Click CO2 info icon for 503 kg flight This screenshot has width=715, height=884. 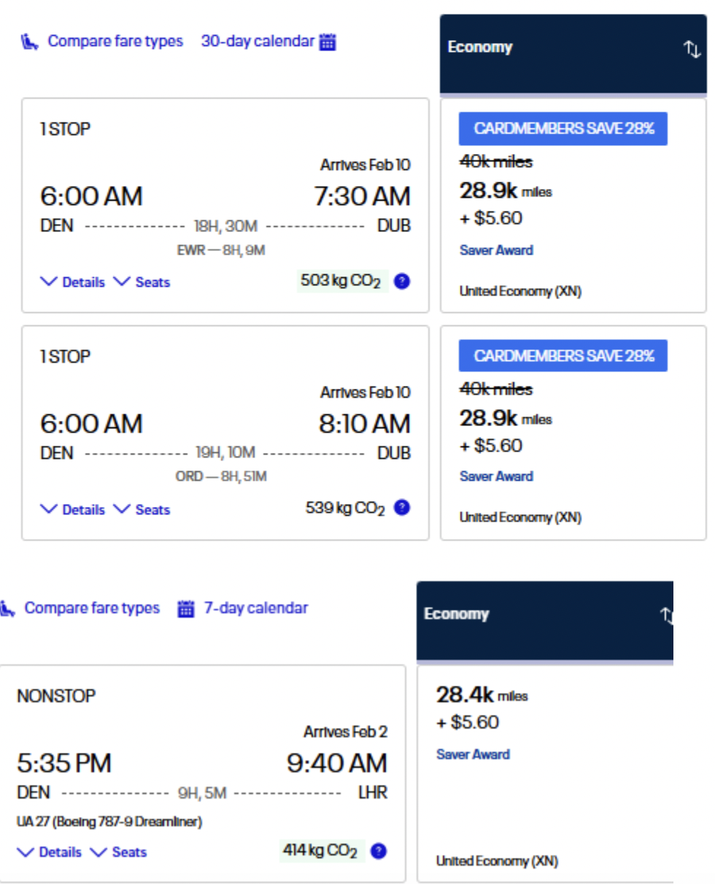[x=401, y=282]
